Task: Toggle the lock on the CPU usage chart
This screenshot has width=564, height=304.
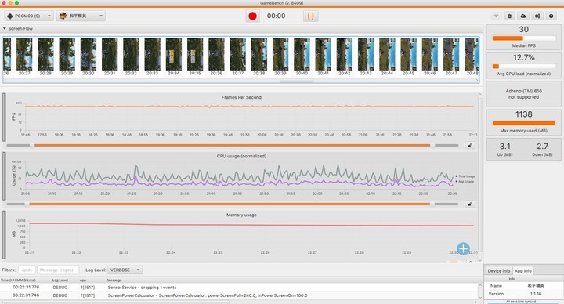Action: [470, 204]
